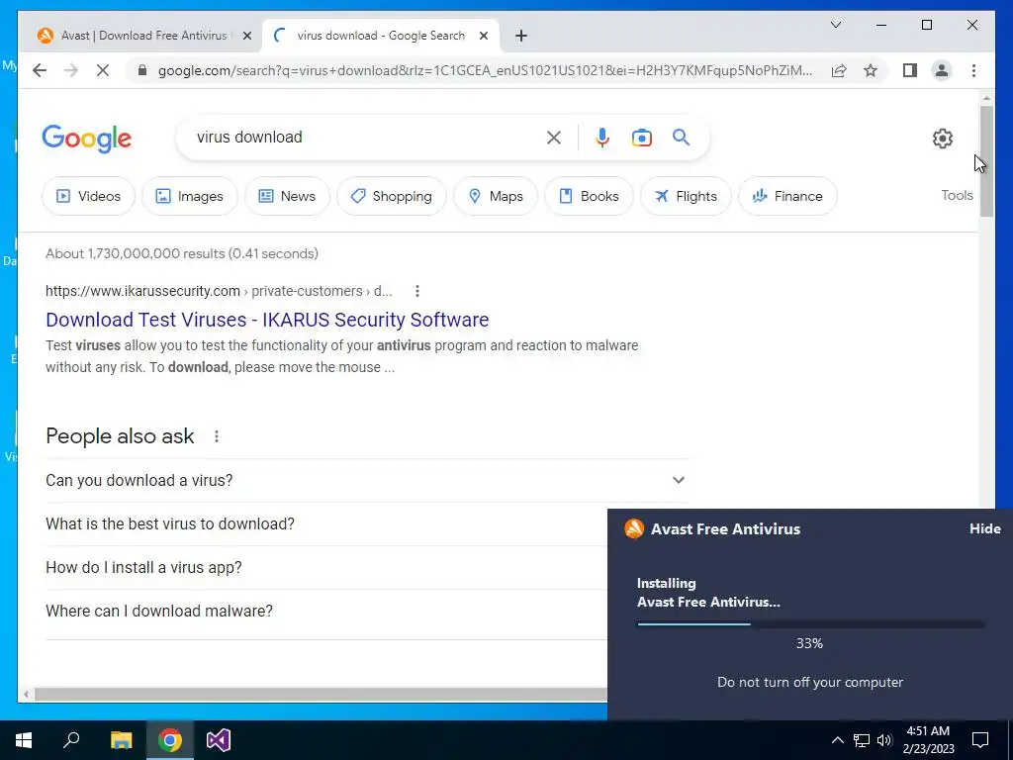Go back to the previous page
Viewport: 1013px width, 760px height.
click(40, 70)
